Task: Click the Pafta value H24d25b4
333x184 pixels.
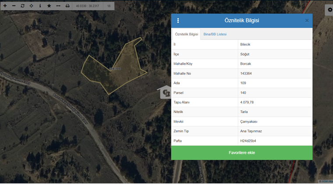Action: (249, 141)
